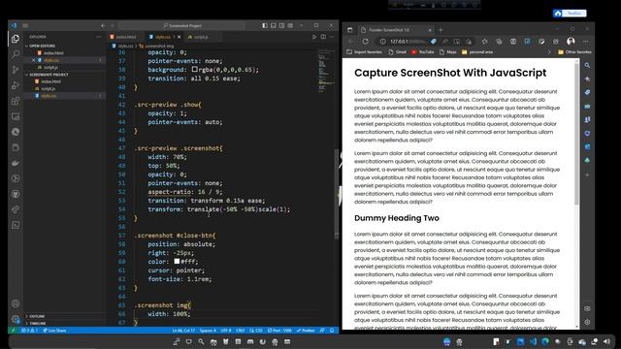Open CSS language mode selector in status bar

tap(256, 331)
